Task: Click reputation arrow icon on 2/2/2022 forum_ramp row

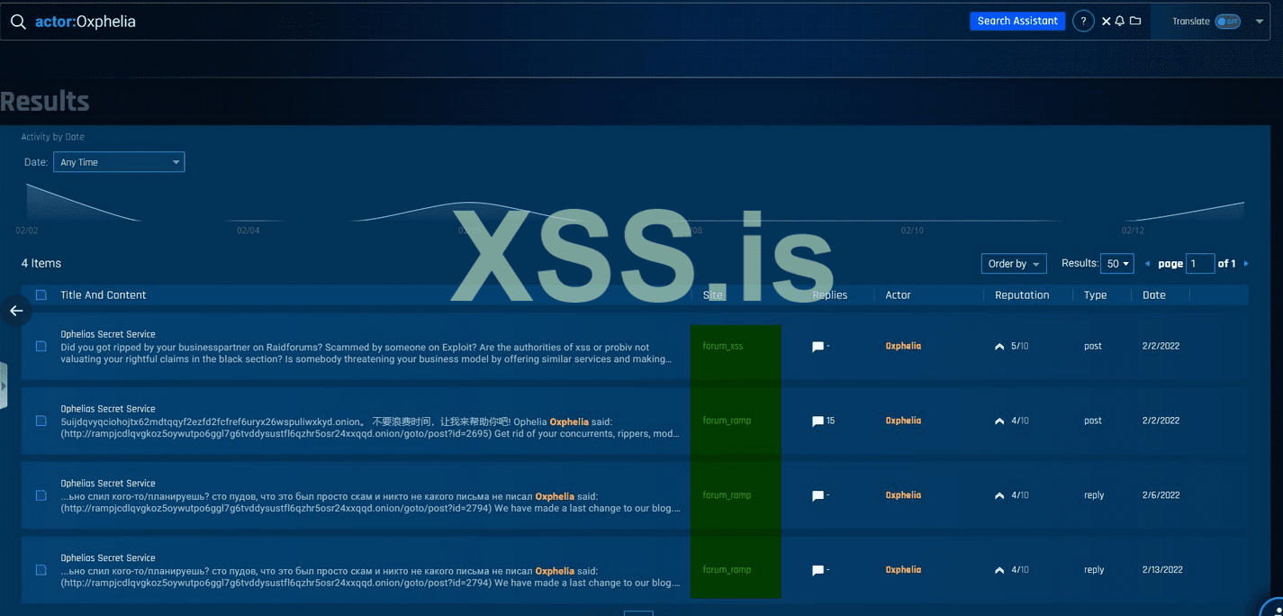Action: click(x=999, y=421)
